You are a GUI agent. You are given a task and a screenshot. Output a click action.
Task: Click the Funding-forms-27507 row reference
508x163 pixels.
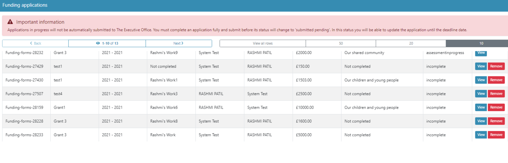pyautogui.click(x=24, y=94)
